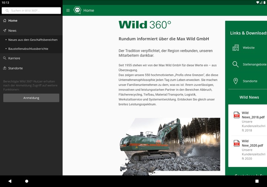
Task: Click 'Unsere Kundenzeitschrift 2018' description
Action: [x=253, y=126]
